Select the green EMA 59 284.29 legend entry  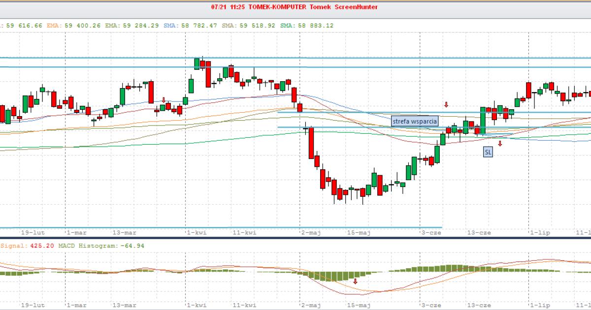[126, 25]
